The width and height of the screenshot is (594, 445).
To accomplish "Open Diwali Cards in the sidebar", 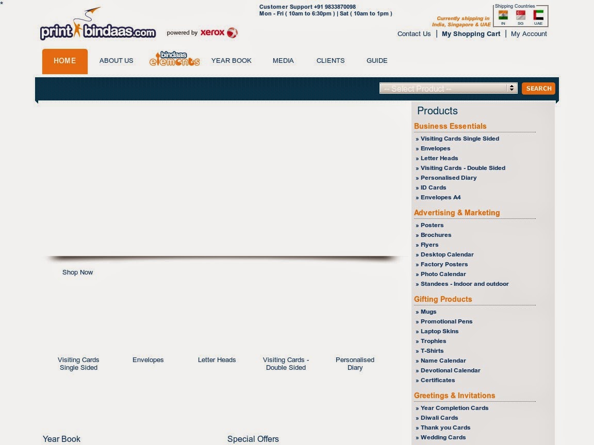I will (439, 418).
